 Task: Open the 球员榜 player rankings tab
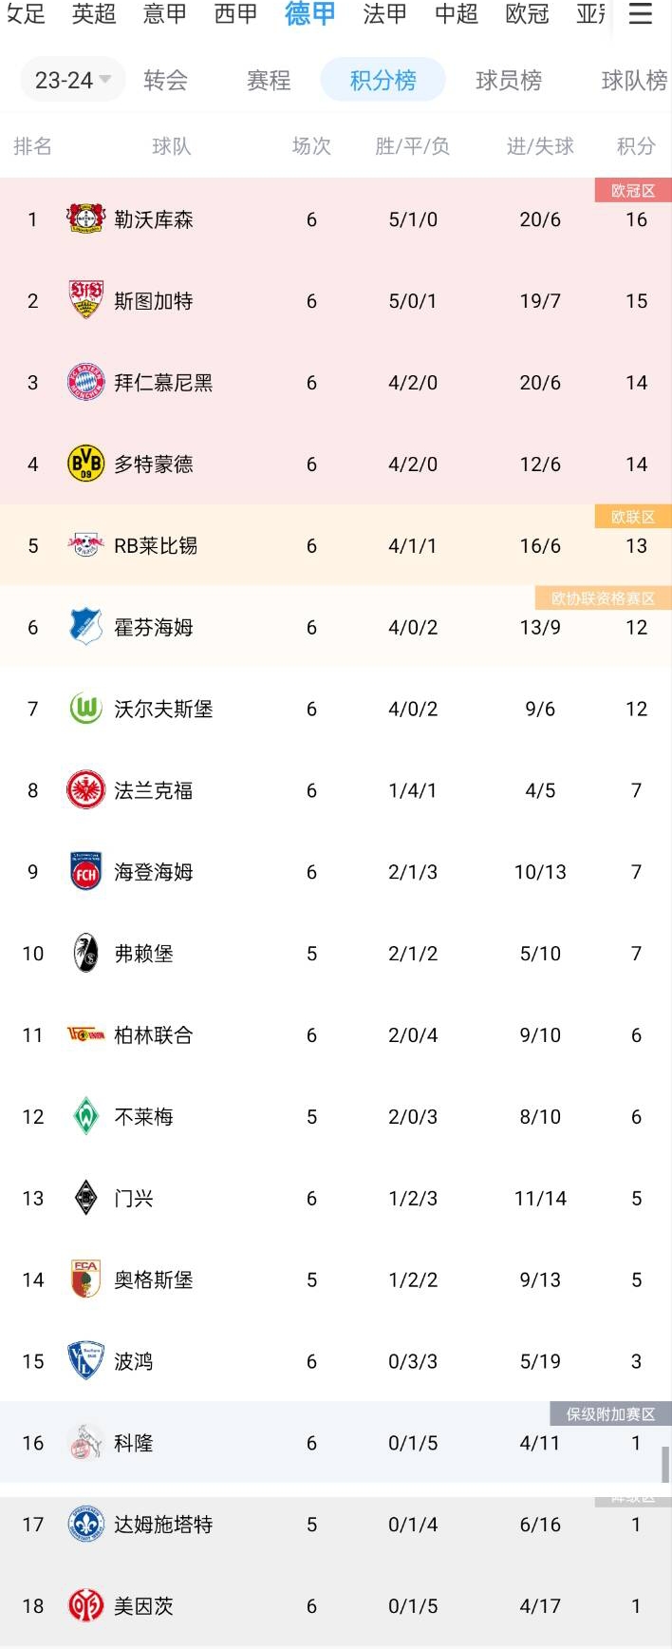509,81
